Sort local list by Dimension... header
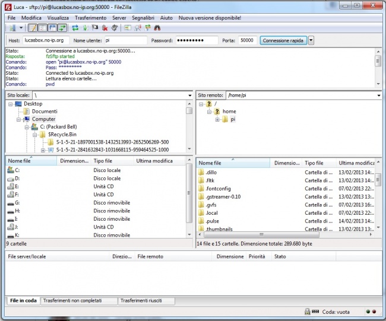 74,161
